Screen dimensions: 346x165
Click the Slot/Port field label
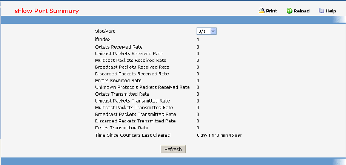coord(105,31)
